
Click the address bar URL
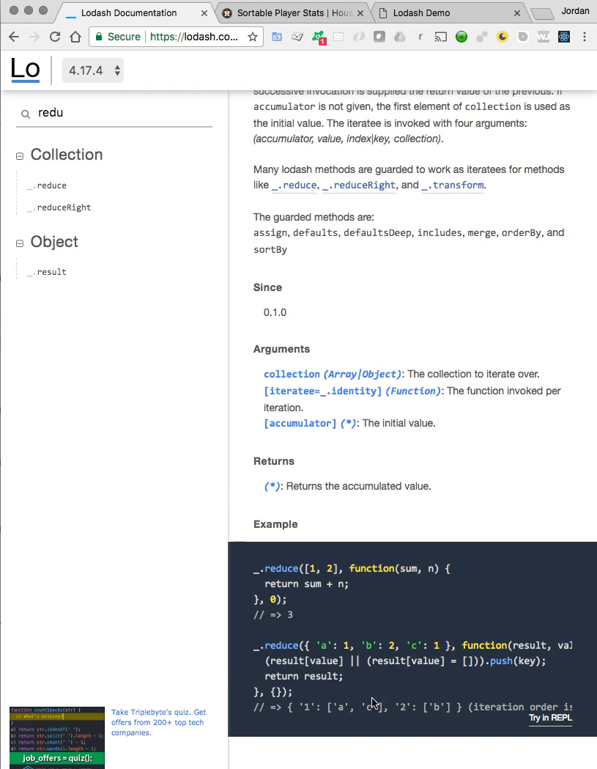194,37
